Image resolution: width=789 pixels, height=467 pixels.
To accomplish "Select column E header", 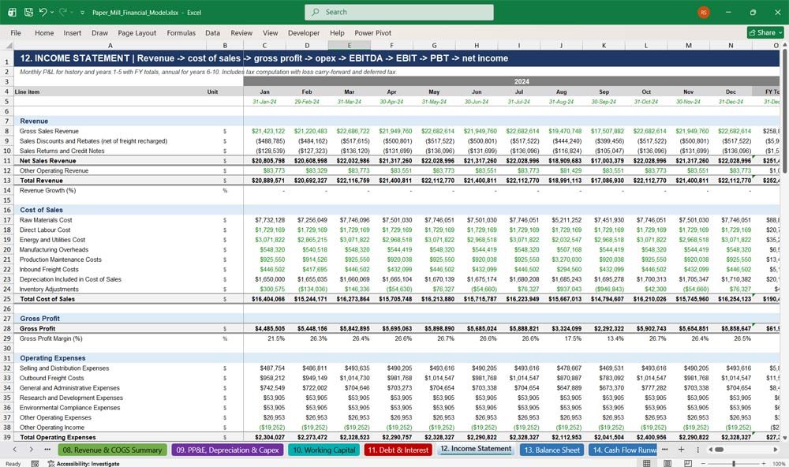I will tap(350, 45).
